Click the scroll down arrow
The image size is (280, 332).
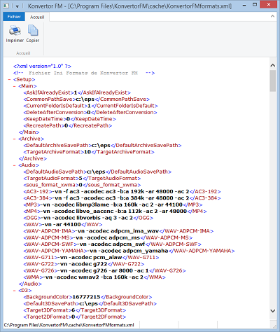(272, 310)
